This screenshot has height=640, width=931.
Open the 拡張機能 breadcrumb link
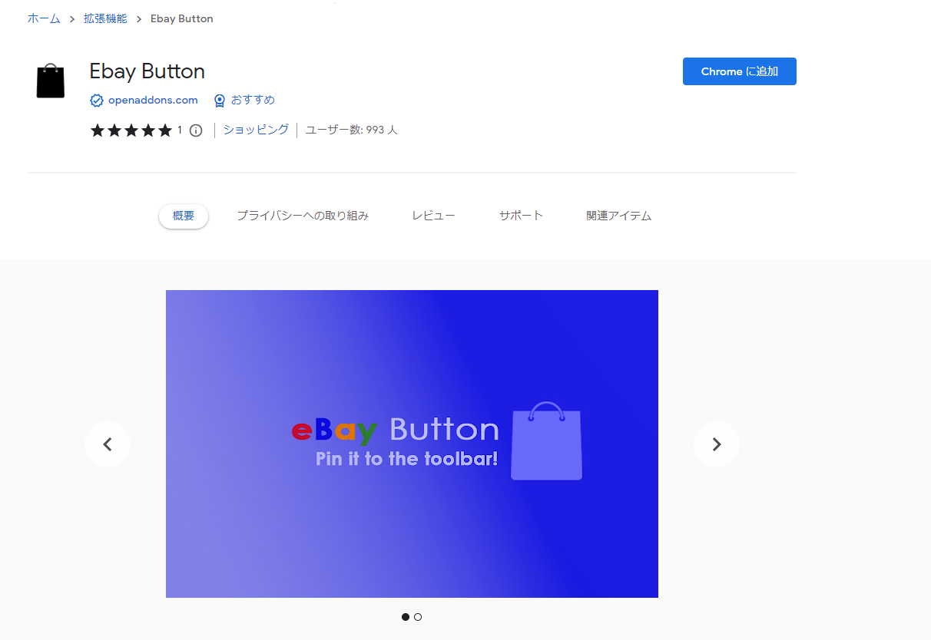point(105,18)
